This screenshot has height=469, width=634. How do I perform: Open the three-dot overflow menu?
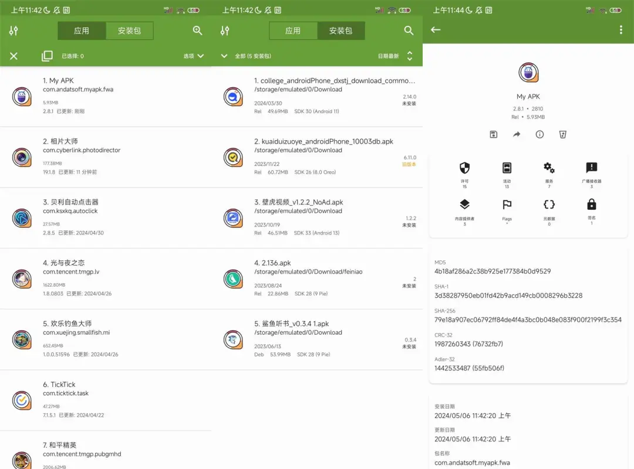(x=621, y=30)
